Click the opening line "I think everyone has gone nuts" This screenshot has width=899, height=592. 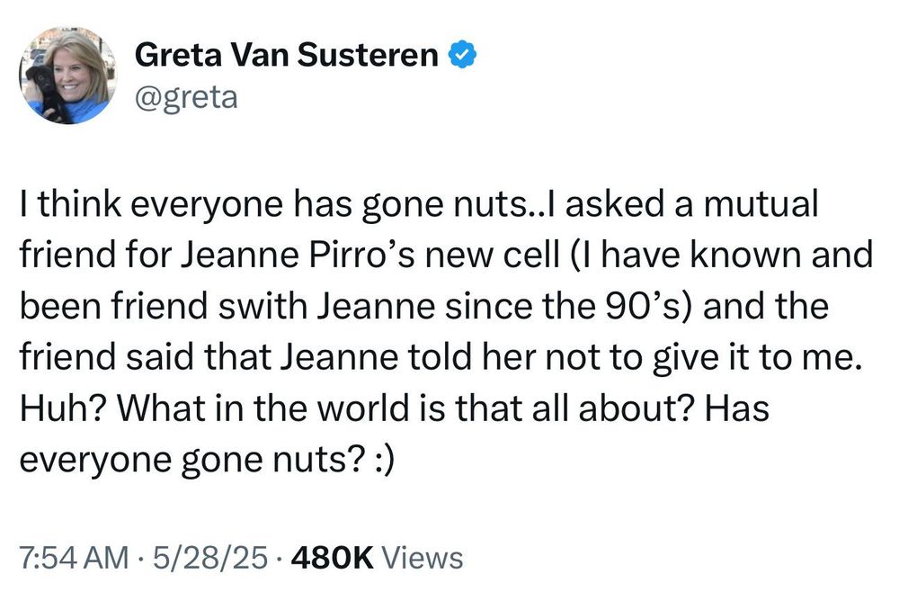coord(272,204)
